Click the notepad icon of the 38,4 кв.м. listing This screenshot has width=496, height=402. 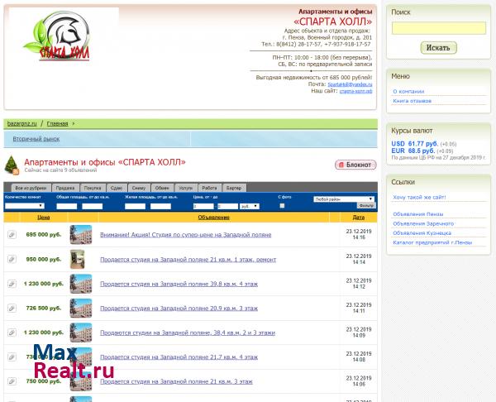tap(12, 333)
